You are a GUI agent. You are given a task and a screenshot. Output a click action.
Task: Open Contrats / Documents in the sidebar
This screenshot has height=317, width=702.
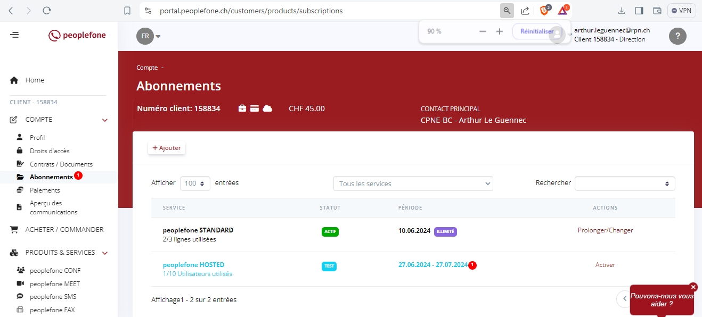(61, 164)
